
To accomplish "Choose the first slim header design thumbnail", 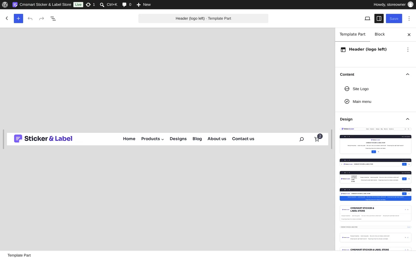I will (375, 129).
